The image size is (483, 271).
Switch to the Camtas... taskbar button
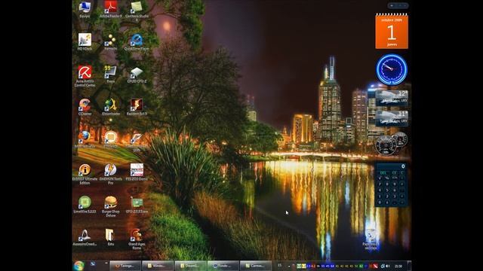pyautogui.click(x=255, y=266)
